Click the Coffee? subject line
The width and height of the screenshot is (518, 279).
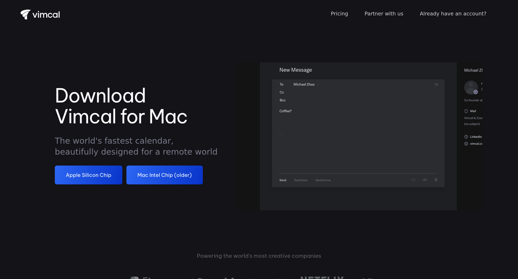click(285, 111)
